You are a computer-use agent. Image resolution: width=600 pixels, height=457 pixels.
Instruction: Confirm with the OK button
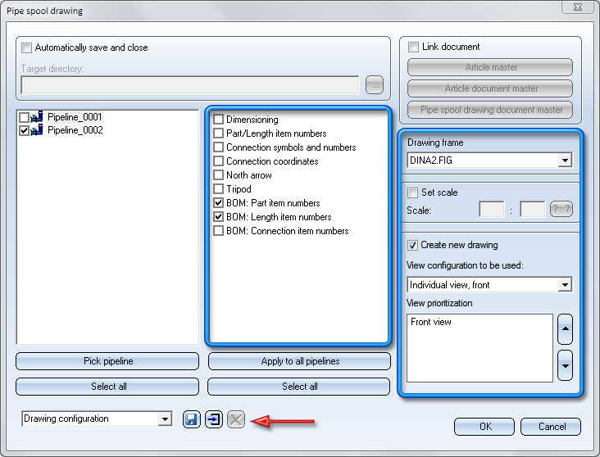(x=484, y=427)
